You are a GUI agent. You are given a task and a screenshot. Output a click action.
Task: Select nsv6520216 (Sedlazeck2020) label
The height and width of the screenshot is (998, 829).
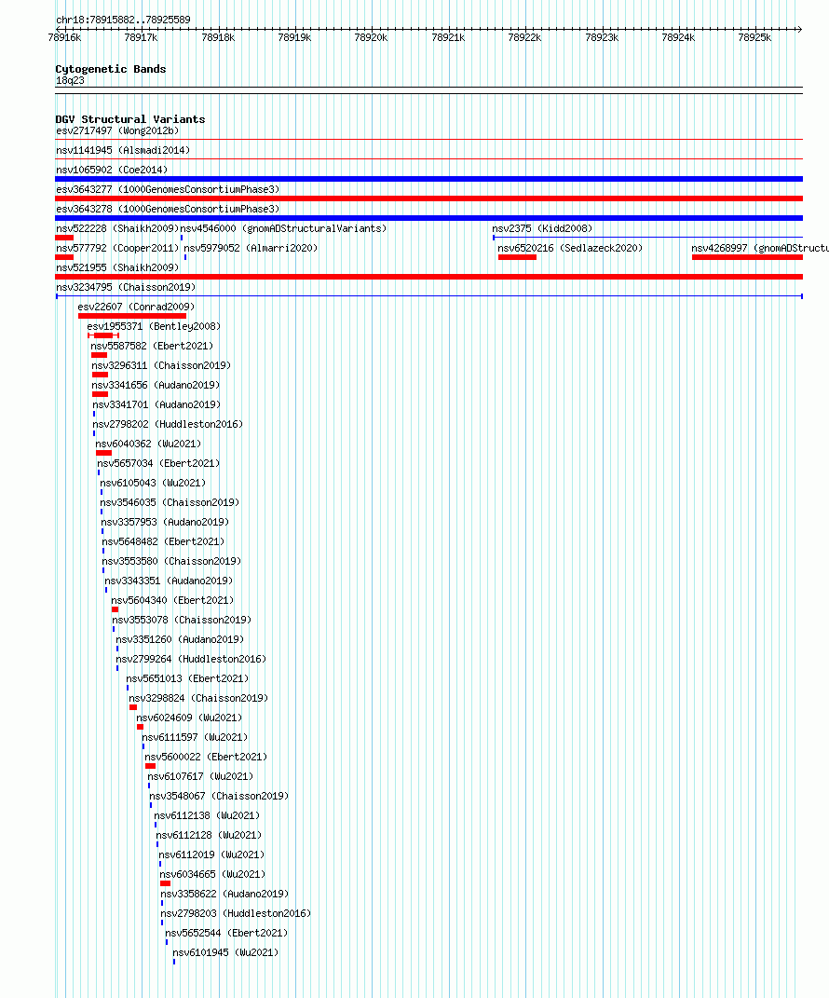pos(570,248)
